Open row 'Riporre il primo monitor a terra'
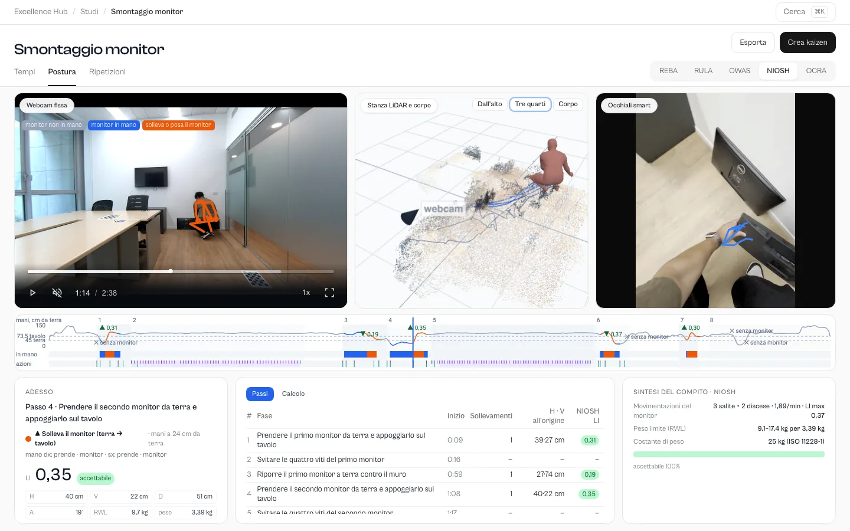The height and width of the screenshot is (531, 850). pyautogui.click(x=425, y=474)
